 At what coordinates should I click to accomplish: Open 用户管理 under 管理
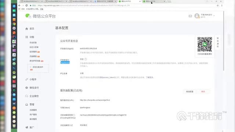(33, 114)
